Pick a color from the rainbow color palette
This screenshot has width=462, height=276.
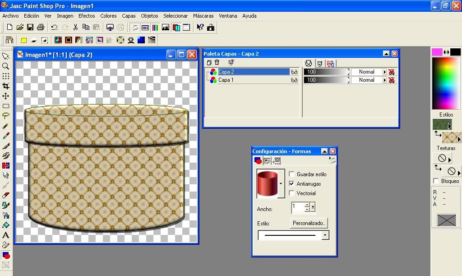446,83
